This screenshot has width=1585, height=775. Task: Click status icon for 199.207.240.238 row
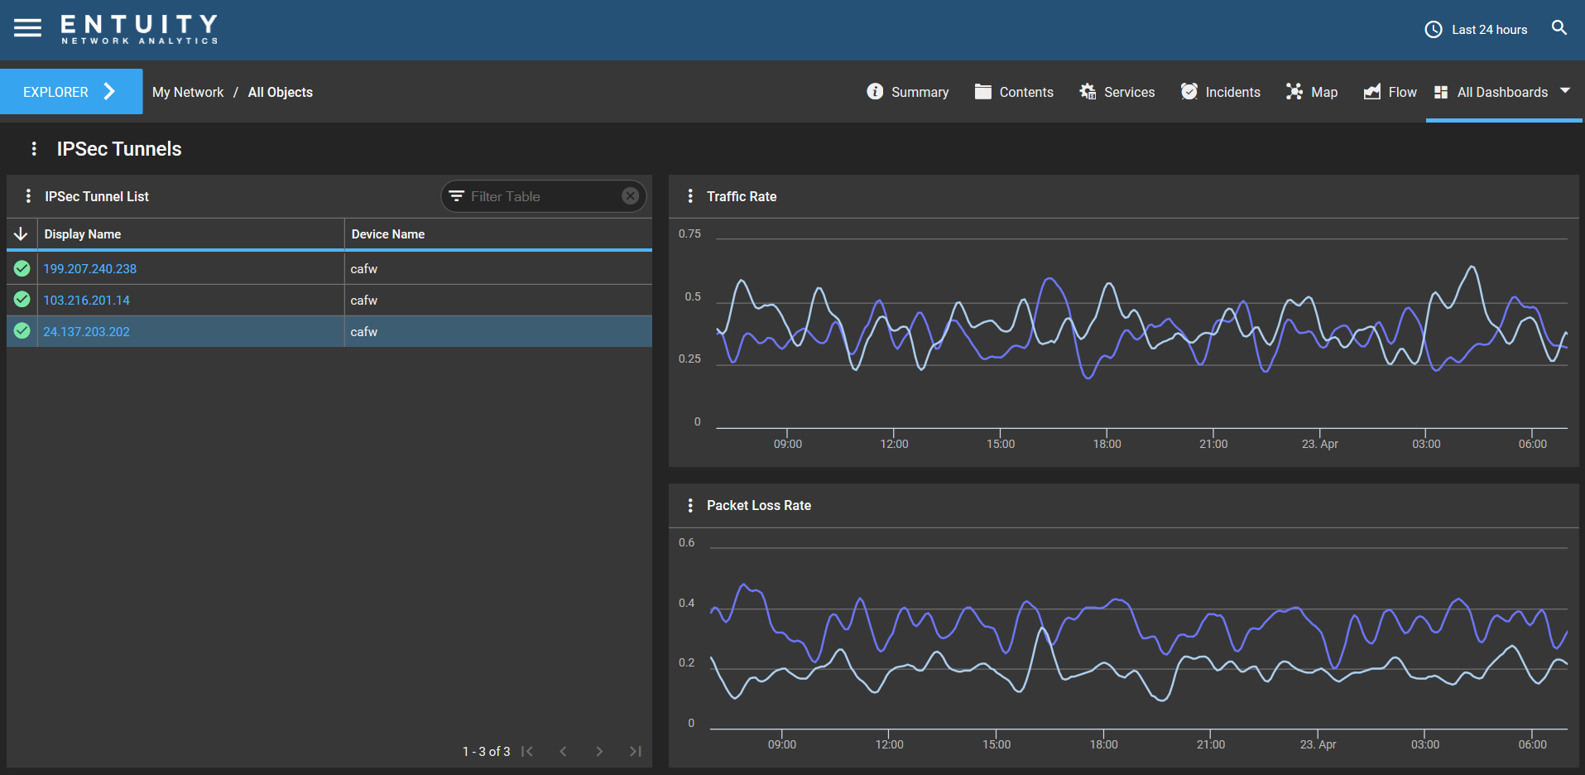[22, 268]
